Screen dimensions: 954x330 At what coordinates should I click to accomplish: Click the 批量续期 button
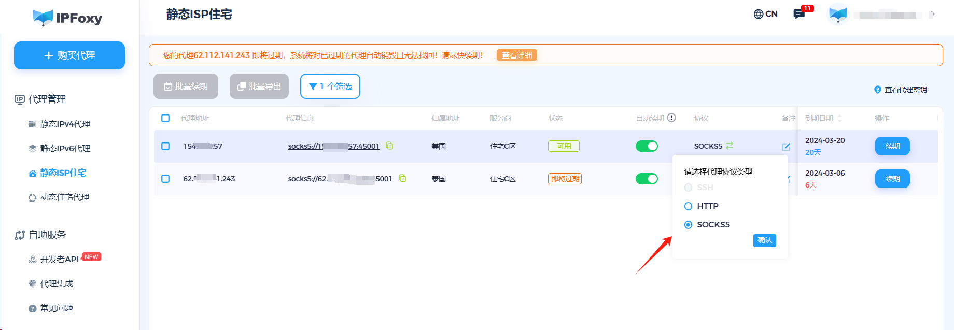pos(186,87)
